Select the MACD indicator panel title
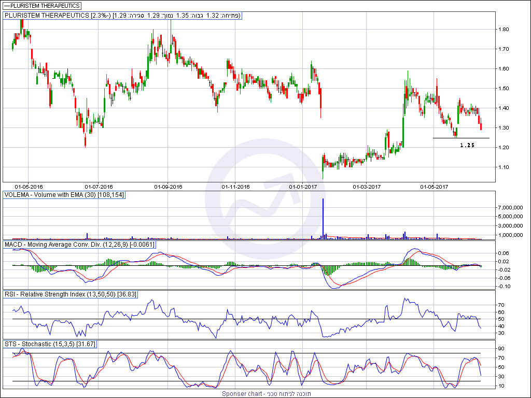 [x=79, y=244]
